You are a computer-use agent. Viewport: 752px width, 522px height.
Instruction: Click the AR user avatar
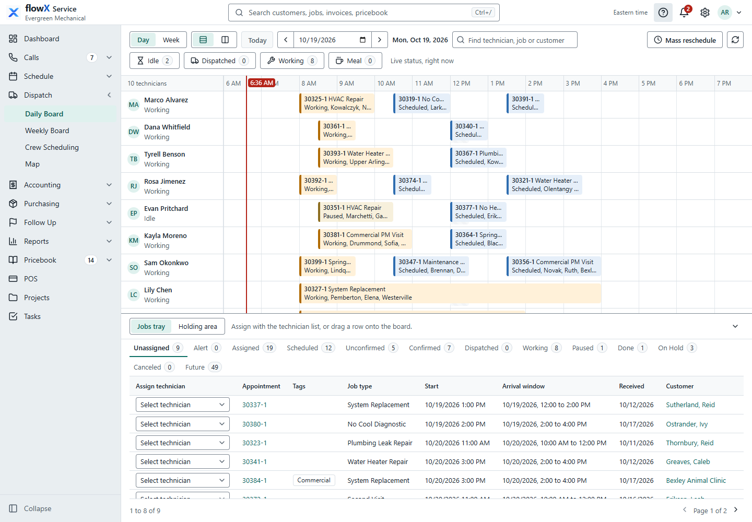[x=725, y=13]
